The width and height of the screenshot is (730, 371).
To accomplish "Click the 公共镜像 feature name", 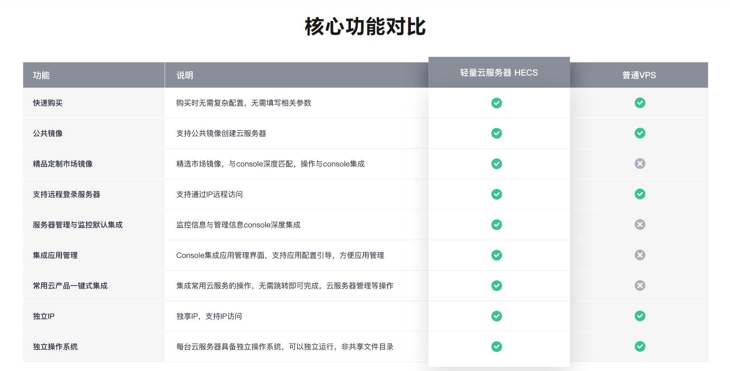I will [x=48, y=133].
